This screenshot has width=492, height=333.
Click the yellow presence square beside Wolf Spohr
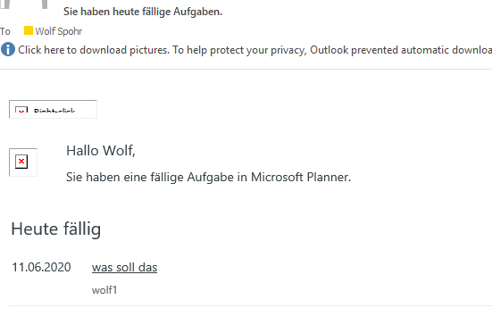tap(29, 30)
